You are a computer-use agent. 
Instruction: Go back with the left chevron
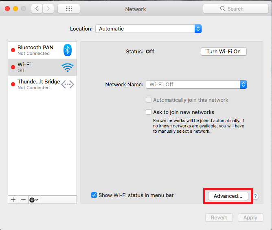(37, 9)
